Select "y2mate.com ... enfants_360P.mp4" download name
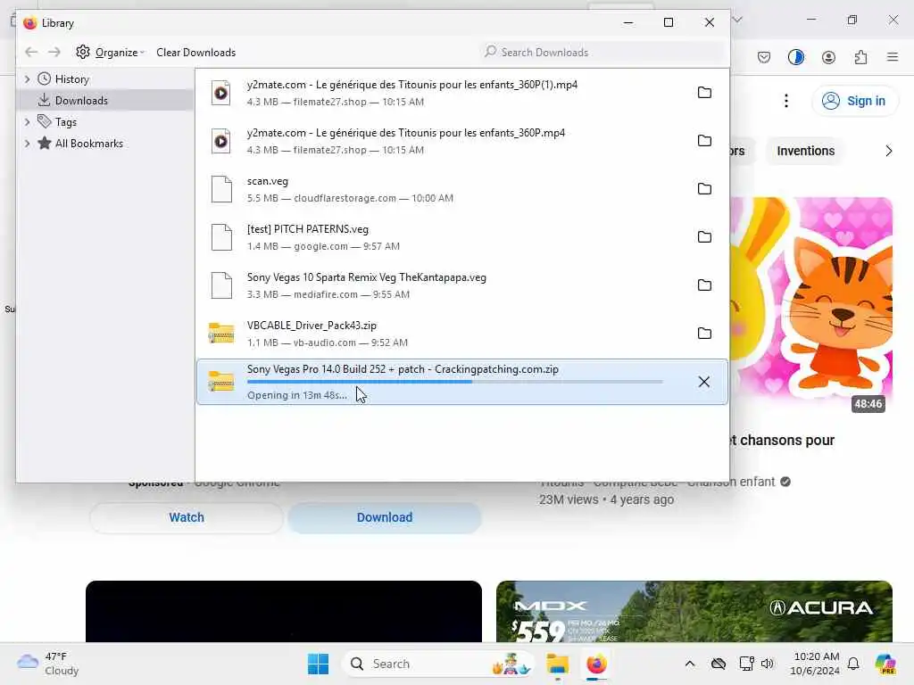 406,133
